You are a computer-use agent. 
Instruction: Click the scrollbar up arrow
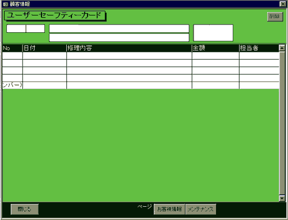point(282,48)
